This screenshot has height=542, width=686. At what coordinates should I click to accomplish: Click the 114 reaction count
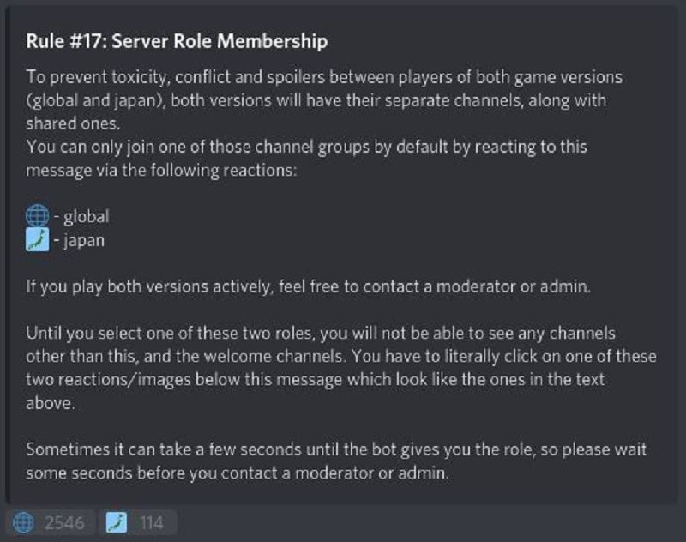(152, 523)
